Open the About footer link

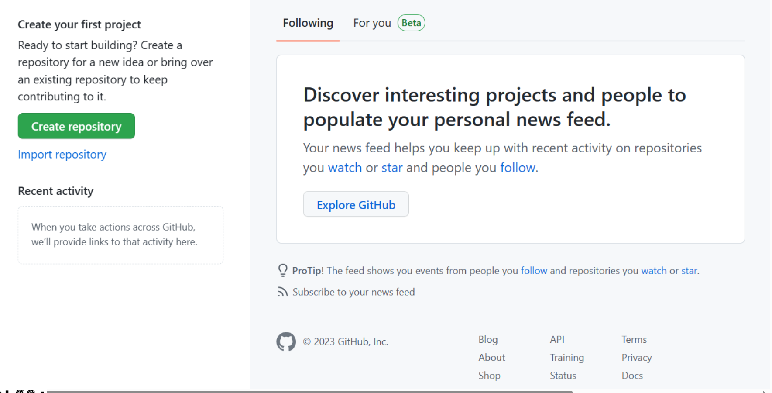(x=491, y=357)
